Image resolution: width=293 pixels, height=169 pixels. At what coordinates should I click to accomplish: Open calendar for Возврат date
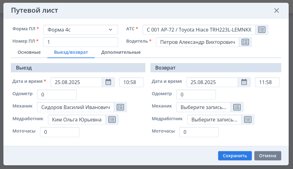[244, 82]
